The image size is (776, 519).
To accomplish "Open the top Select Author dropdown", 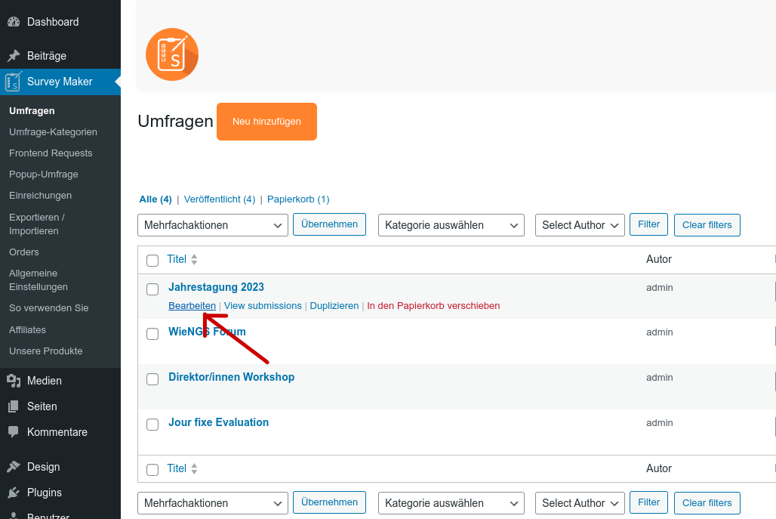I will tap(580, 225).
